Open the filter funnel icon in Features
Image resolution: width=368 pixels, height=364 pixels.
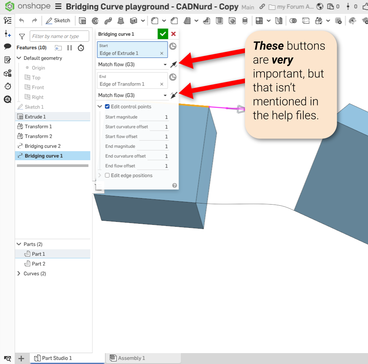22,36
